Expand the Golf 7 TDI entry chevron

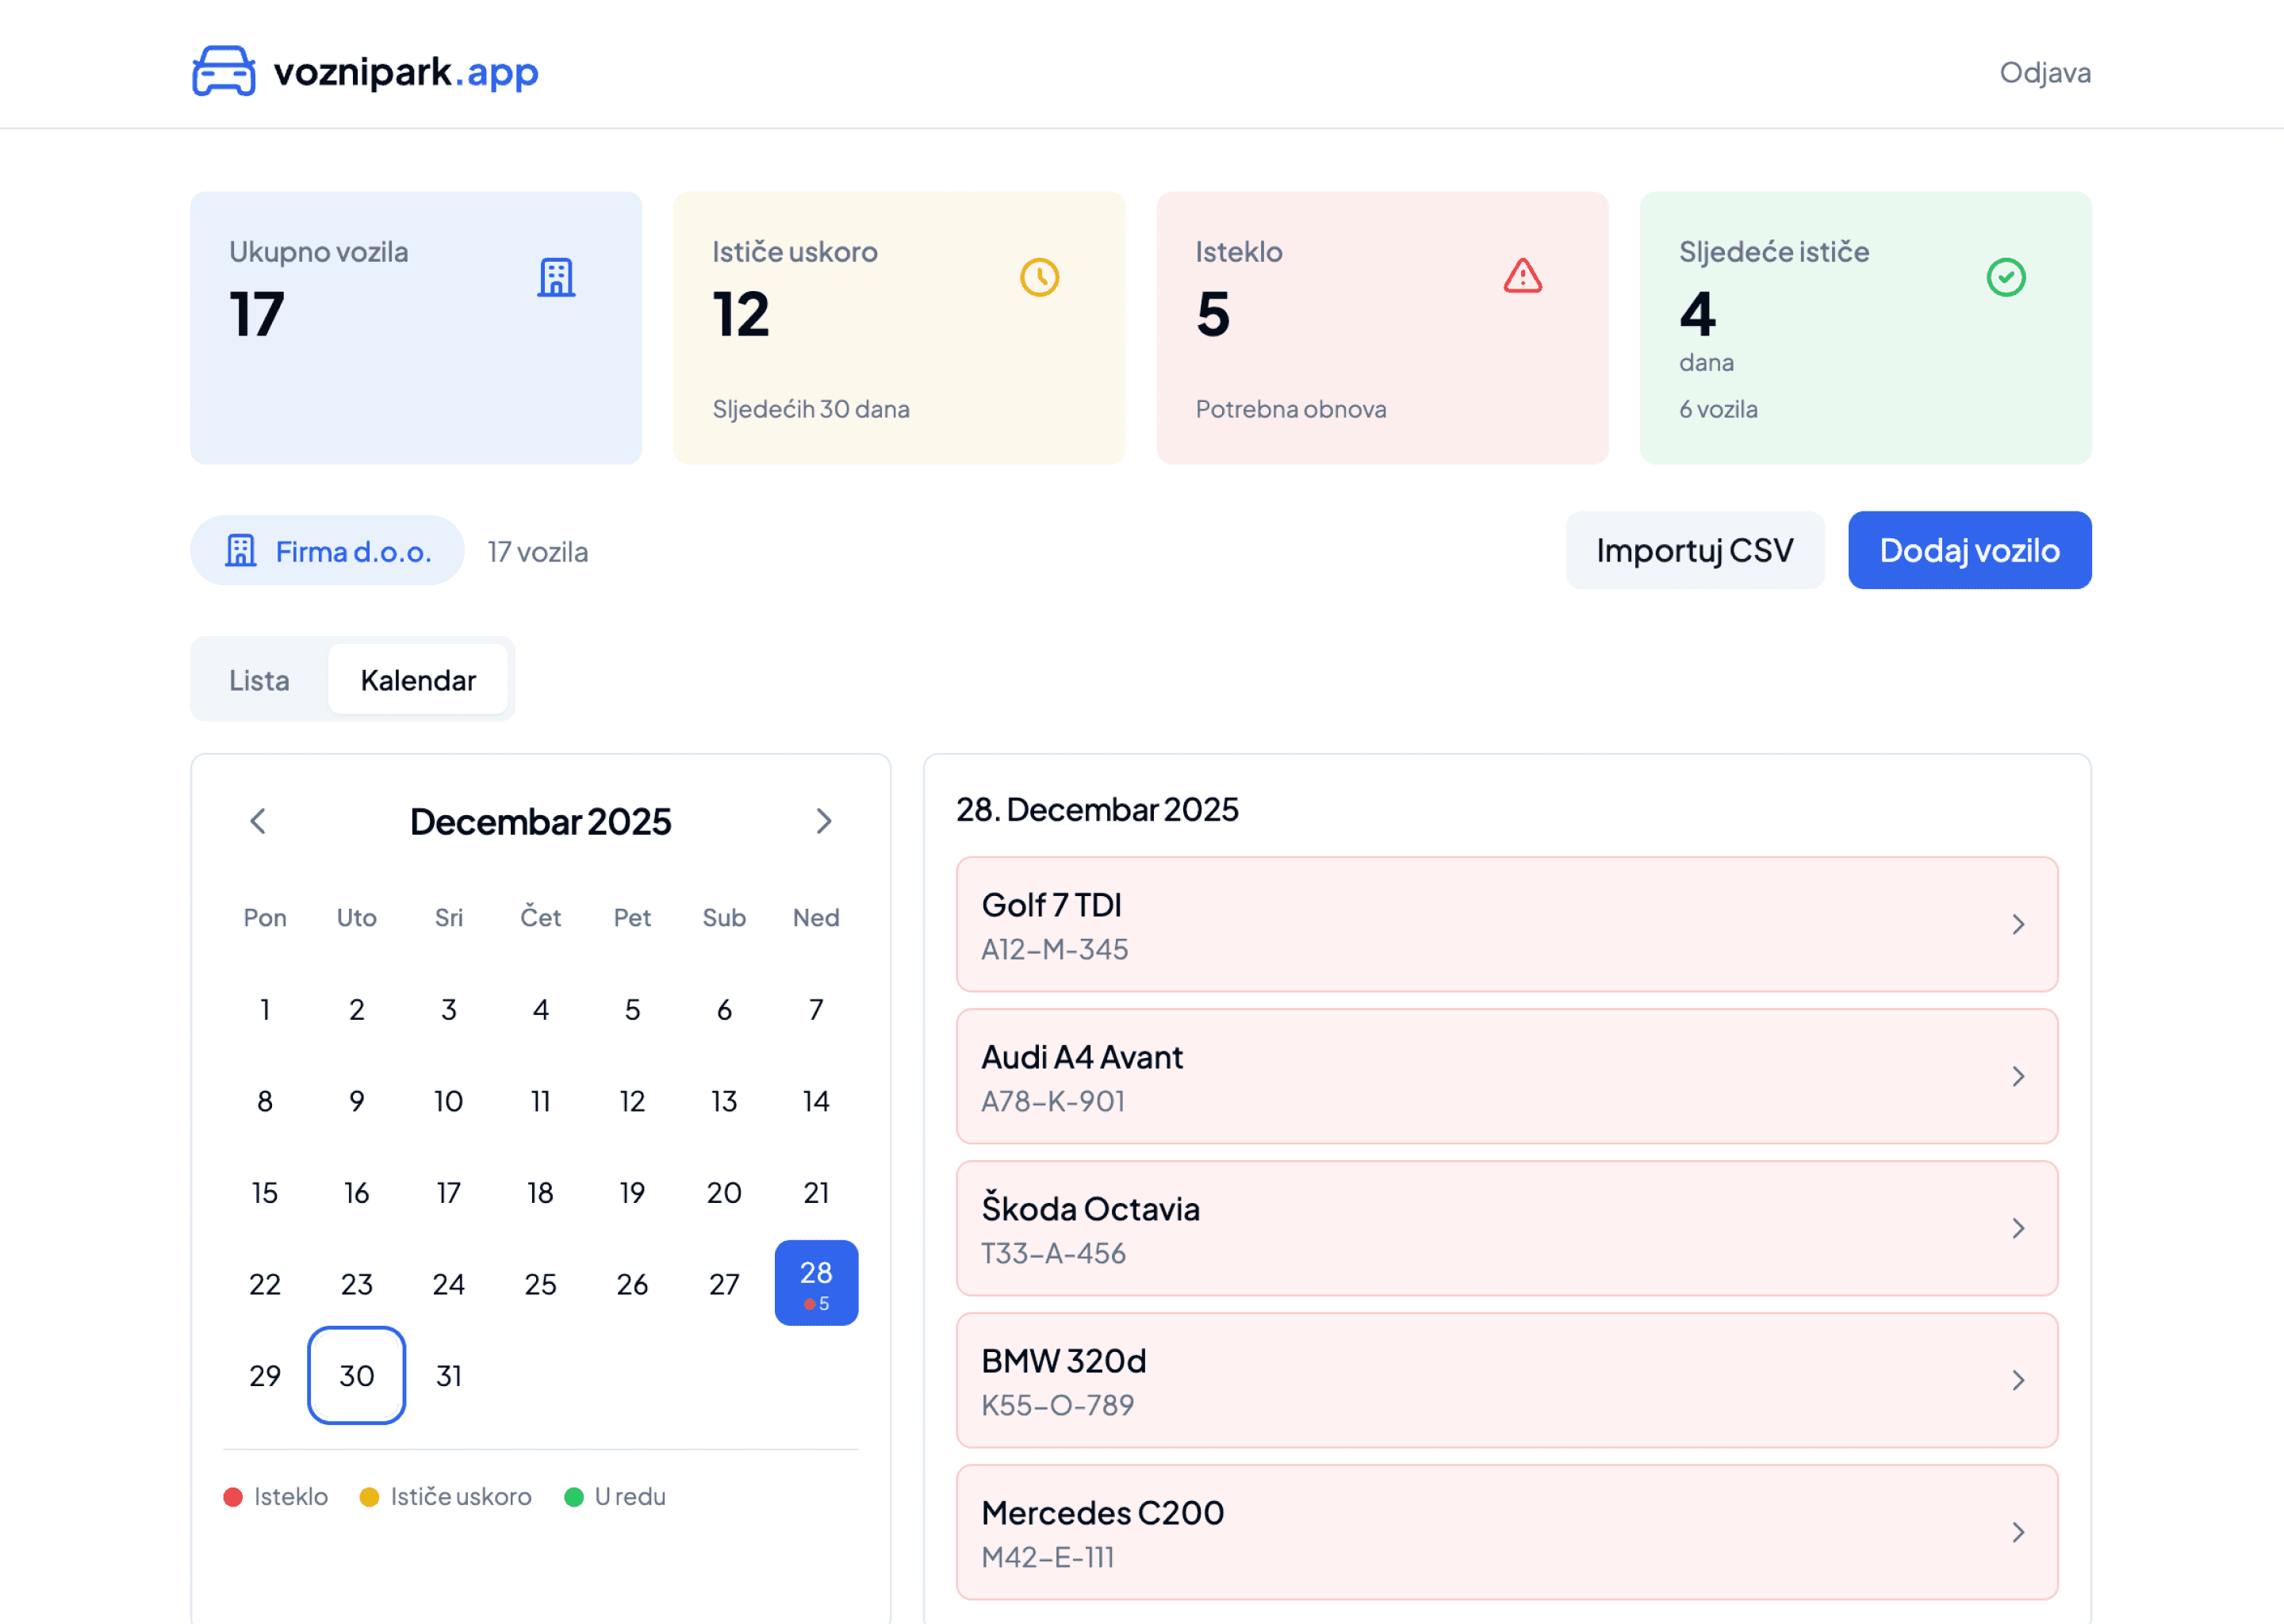[x=2019, y=924]
